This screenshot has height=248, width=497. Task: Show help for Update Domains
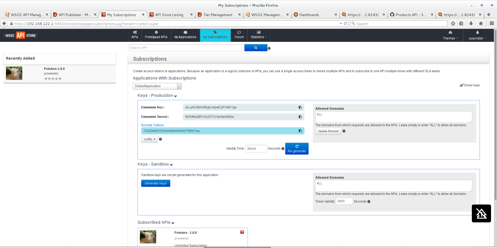coord(344,131)
